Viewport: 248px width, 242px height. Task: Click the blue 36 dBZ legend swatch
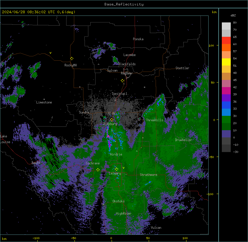(x=226, y=105)
